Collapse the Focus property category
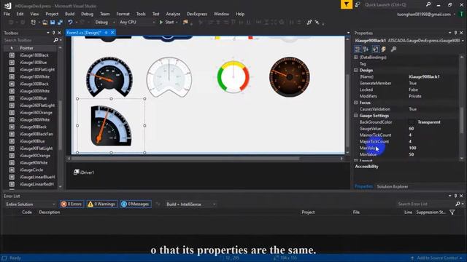 pyautogui.click(x=356, y=103)
